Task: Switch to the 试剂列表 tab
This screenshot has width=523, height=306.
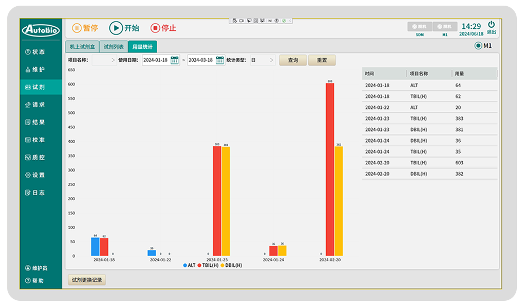Action: click(113, 46)
